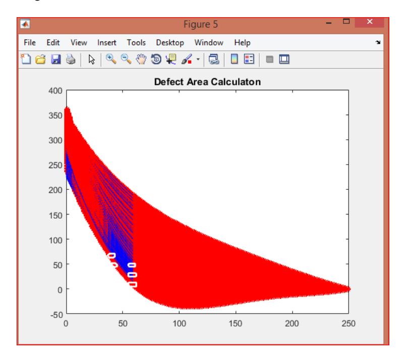Select the Edit Plot arrow tool
Screen dimensions: 406x362
pyautogui.click(x=91, y=60)
